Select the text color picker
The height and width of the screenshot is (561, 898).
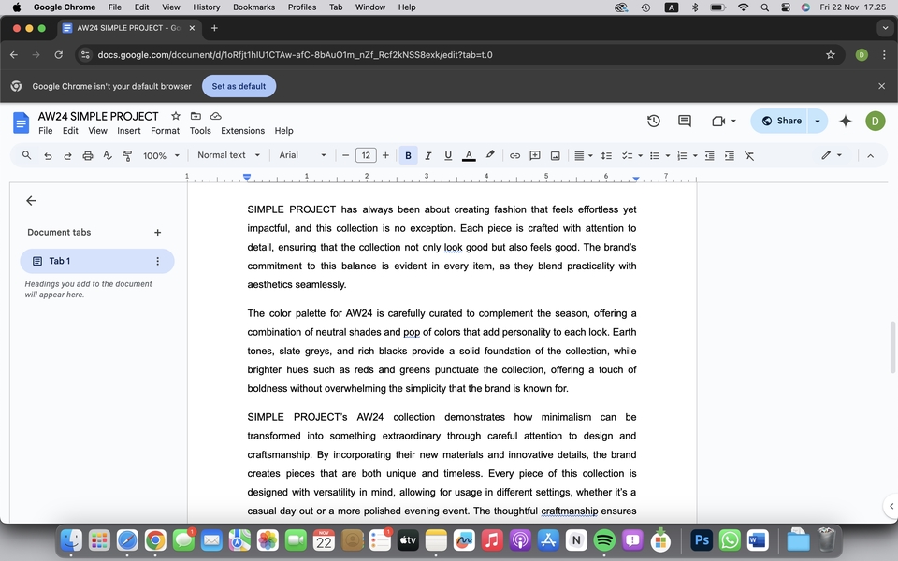[x=469, y=155]
